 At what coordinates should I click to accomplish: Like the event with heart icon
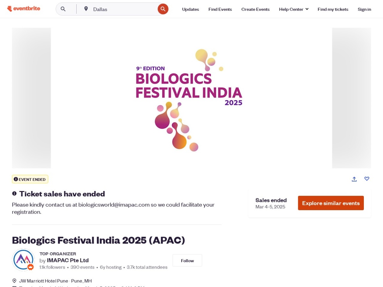pyautogui.click(x=367, y=179)
